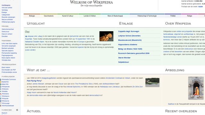Click the Wikivoyage icon in sidebar
The image size is (205, 115).
pos(1,103)
